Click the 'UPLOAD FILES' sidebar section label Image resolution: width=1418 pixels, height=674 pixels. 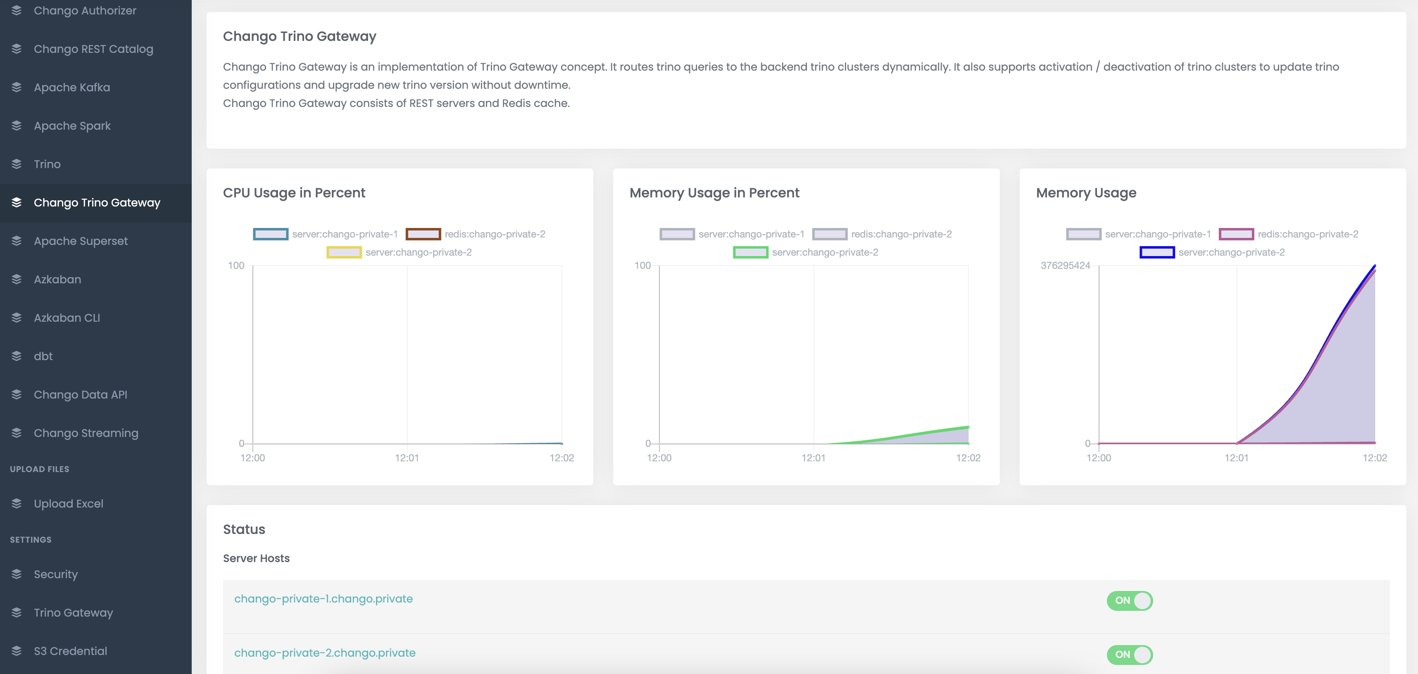click(x=40, y=469)
